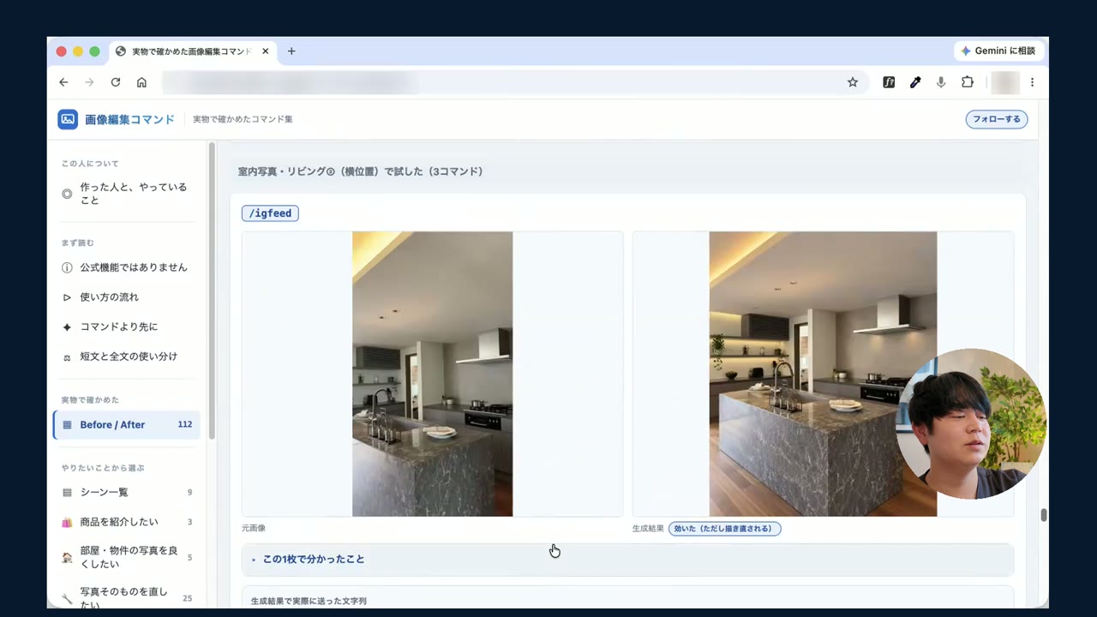1097x617 pixels.
Task: Open the italic f script extension
Action: click(x=889, y=82)
